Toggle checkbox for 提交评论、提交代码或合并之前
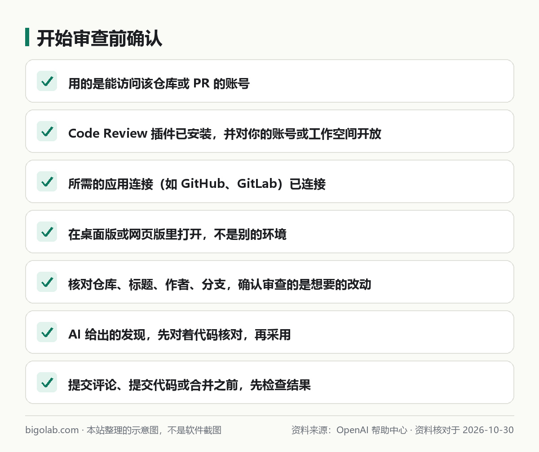The height and width of the screenshot is (452, 539). pos(47,382)
